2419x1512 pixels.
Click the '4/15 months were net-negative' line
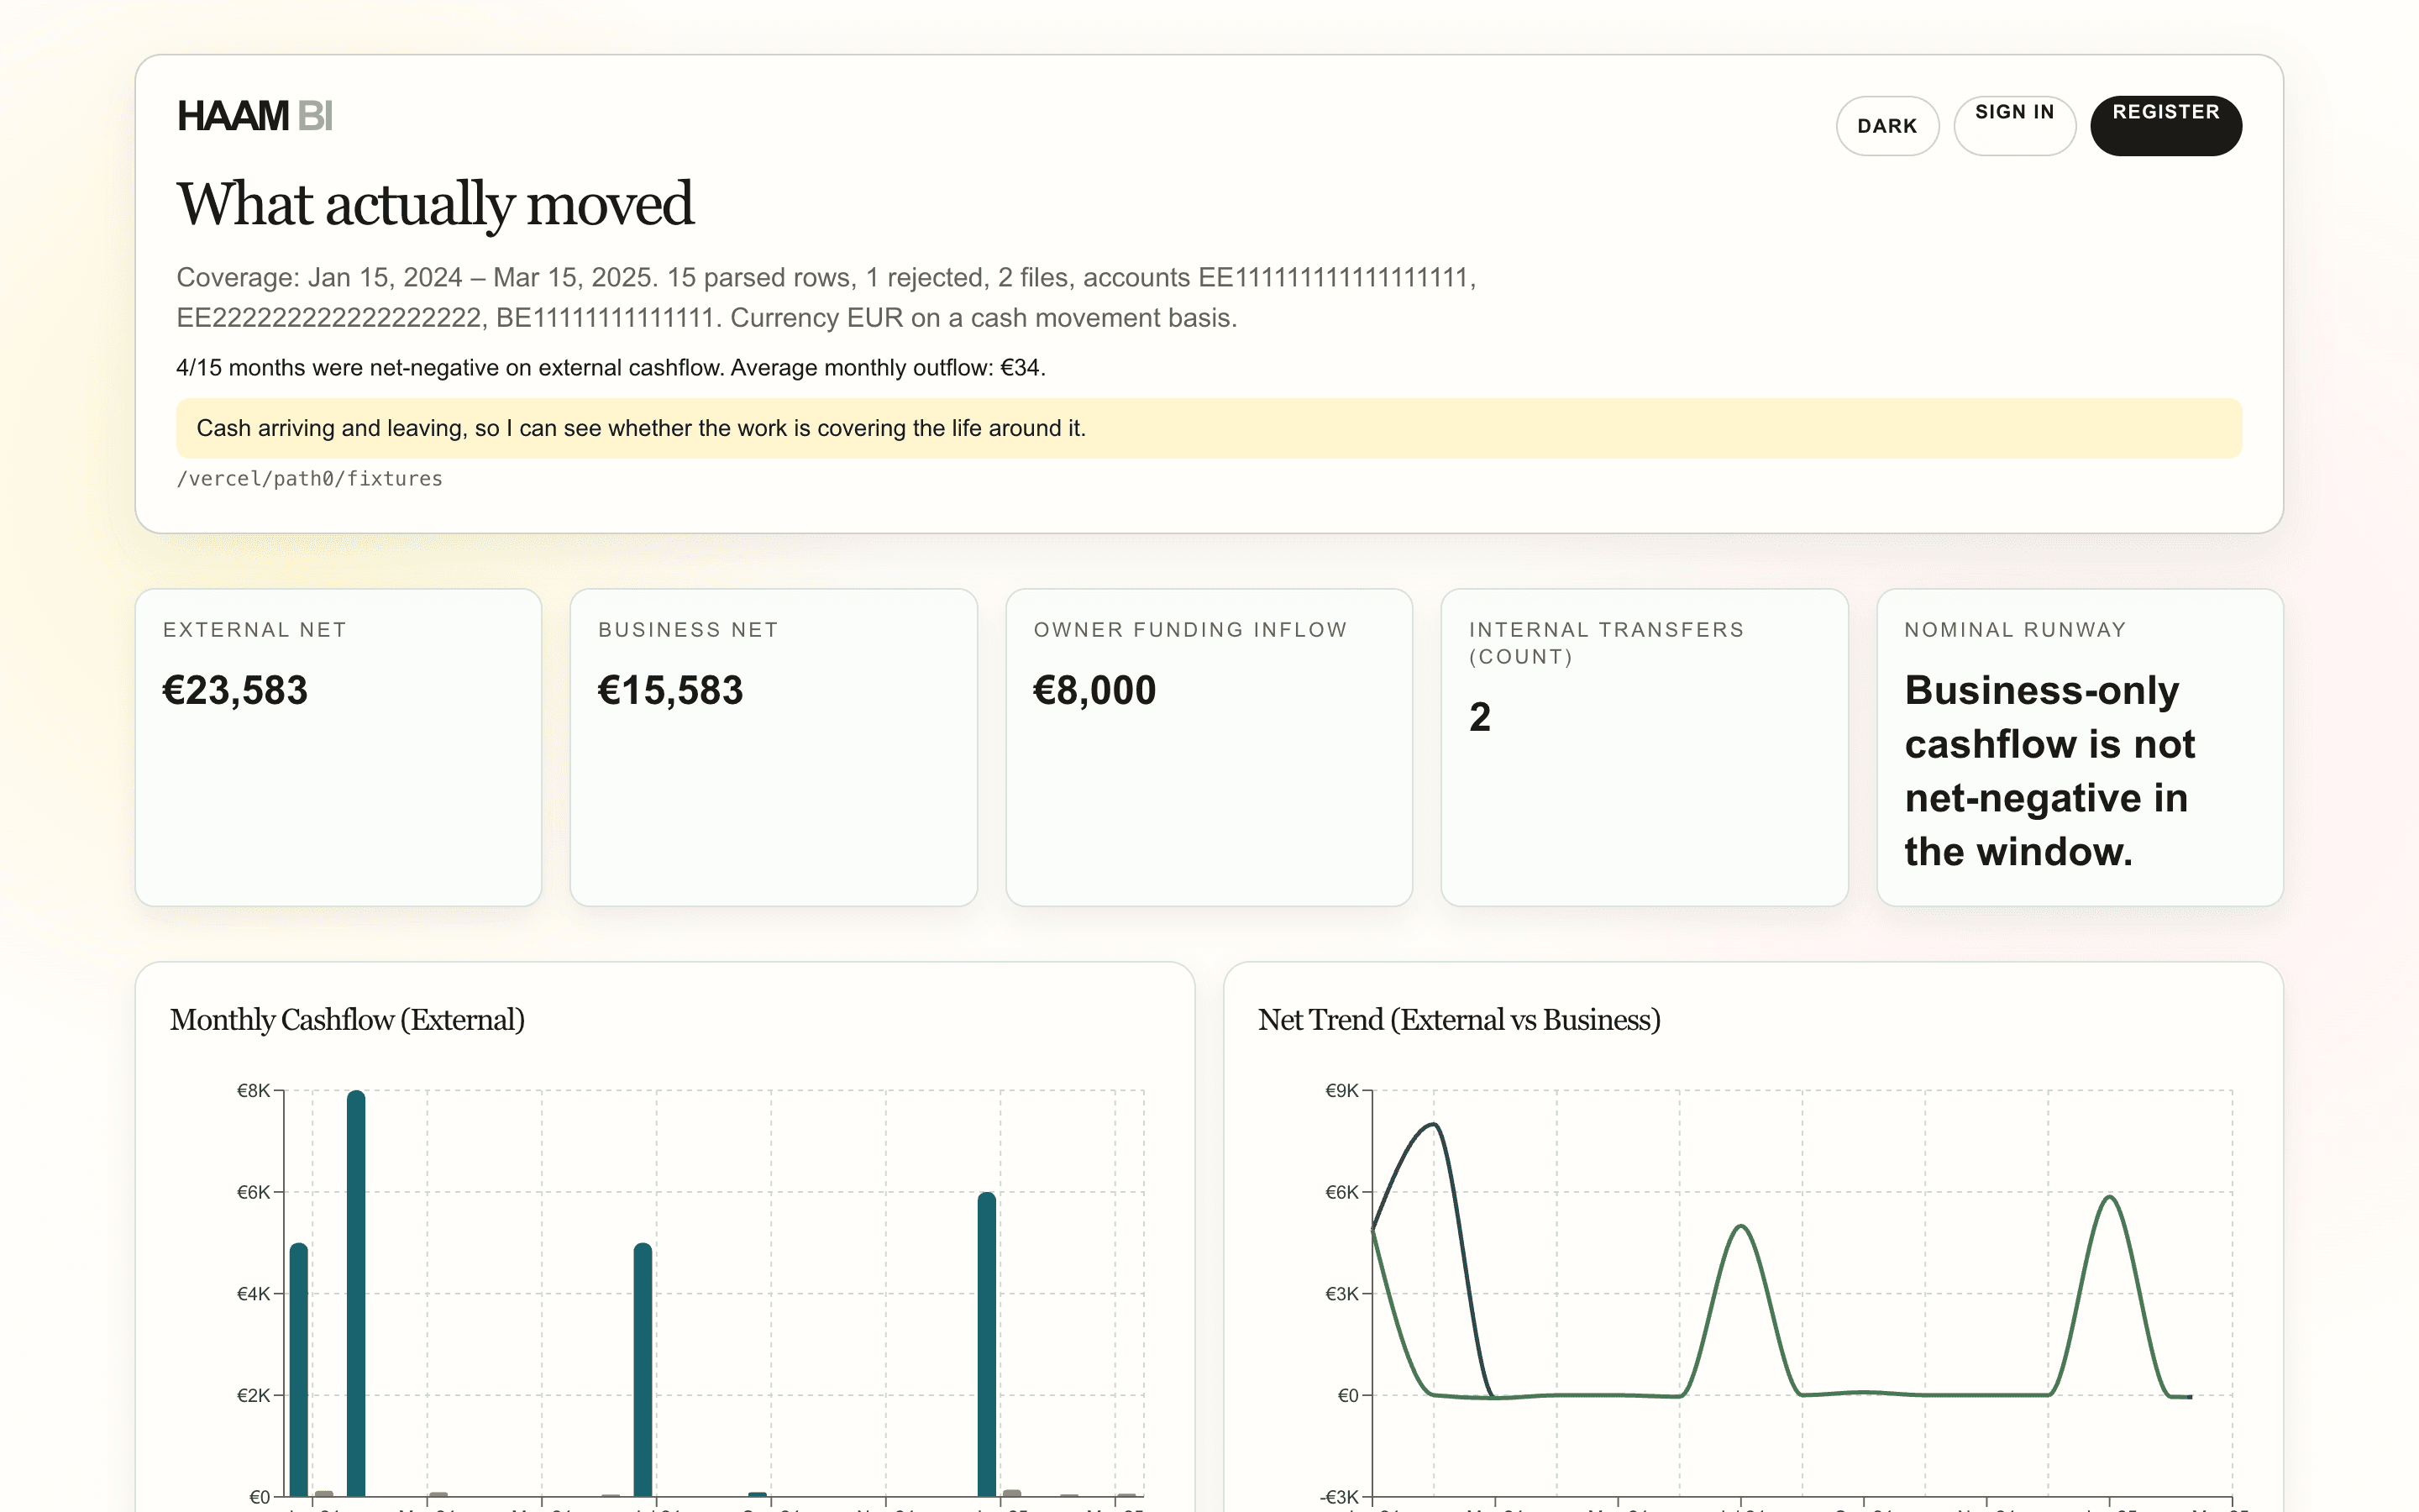611,368
